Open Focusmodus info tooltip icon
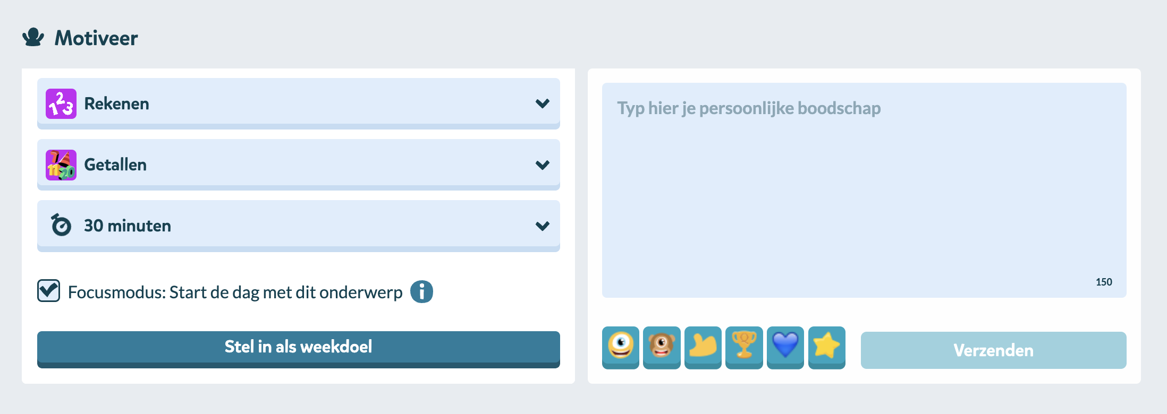The image size is (1167, 414). click(421, 291)
